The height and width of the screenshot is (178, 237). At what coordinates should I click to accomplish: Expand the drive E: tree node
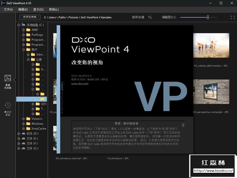[x=19, y=139]
